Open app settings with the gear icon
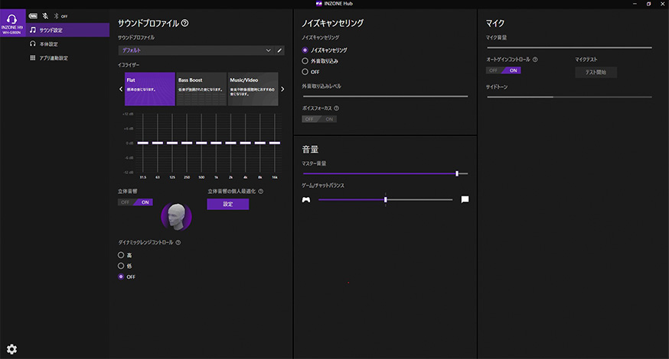The image size is (669, 359). click(11, 349)
